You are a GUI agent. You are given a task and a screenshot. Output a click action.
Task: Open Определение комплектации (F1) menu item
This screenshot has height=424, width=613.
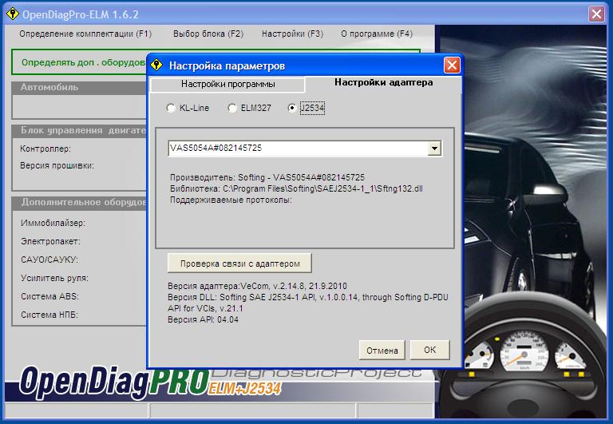pyautogui.click(x=85, y=34)
